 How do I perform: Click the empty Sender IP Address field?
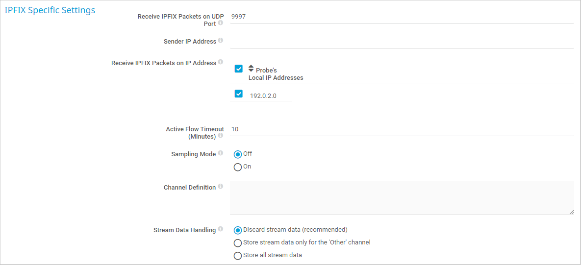(x=401, y=42)
